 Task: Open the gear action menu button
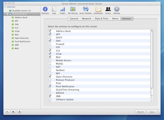click(14, 112)
